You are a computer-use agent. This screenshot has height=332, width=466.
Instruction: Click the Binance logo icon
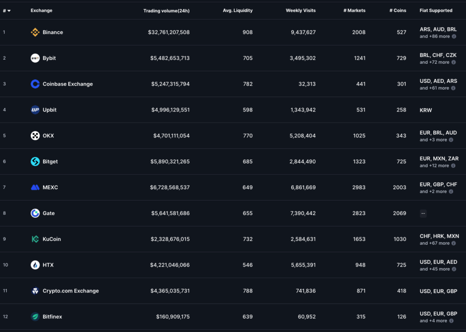(35, 32)
